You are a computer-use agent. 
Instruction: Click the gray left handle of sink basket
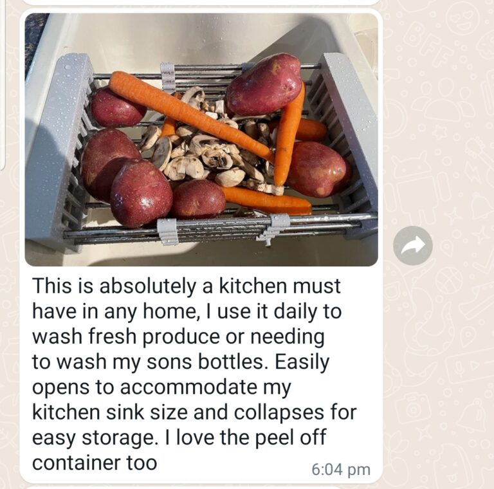59,151
